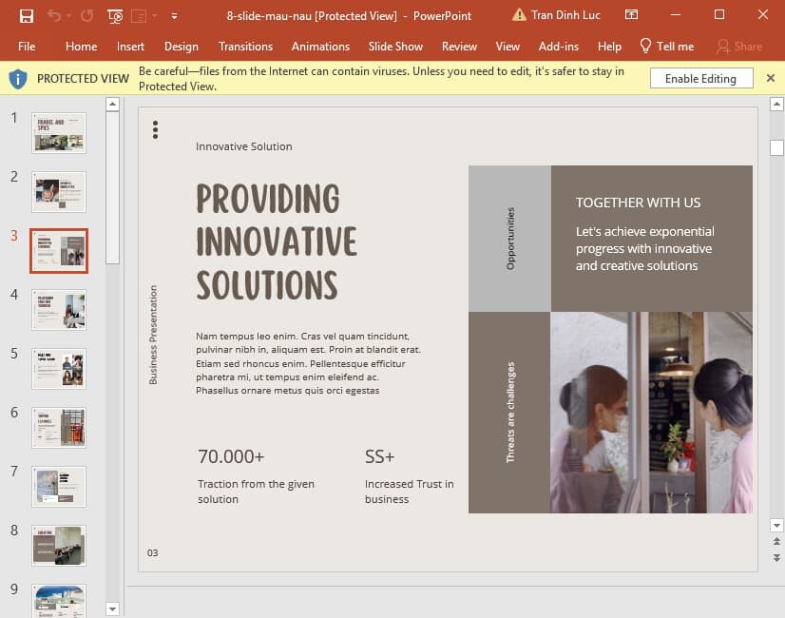Screen dimensions: 785x618
Task: Click the Tell Me lightbulb icon
Action: pyautogui.click(x=647, y=46)
